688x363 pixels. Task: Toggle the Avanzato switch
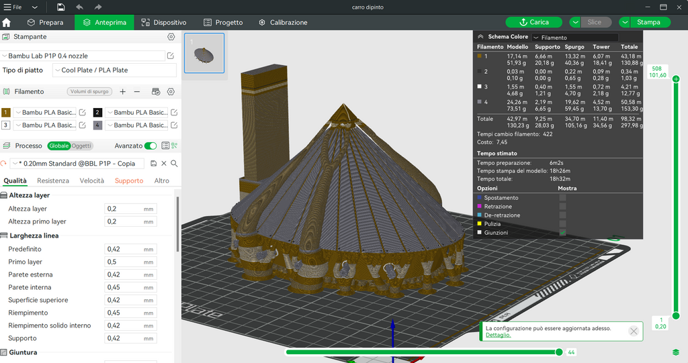(150, 146)
